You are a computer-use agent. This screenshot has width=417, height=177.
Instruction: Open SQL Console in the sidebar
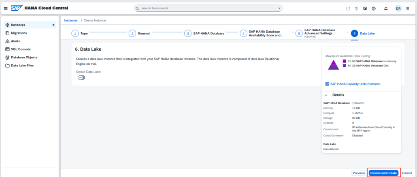[x=30, y=49]
